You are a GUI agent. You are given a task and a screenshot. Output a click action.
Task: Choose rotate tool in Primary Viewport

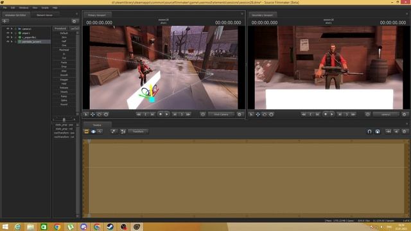(100, 114)
